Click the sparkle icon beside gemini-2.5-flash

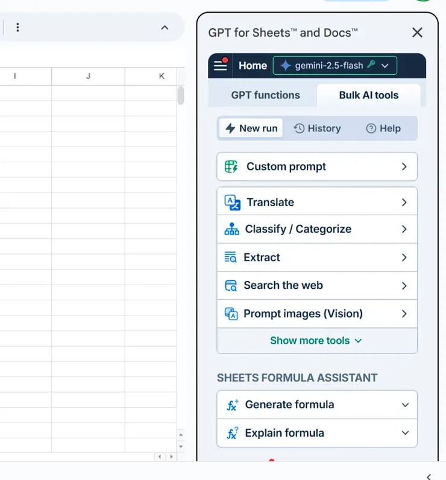286,66
